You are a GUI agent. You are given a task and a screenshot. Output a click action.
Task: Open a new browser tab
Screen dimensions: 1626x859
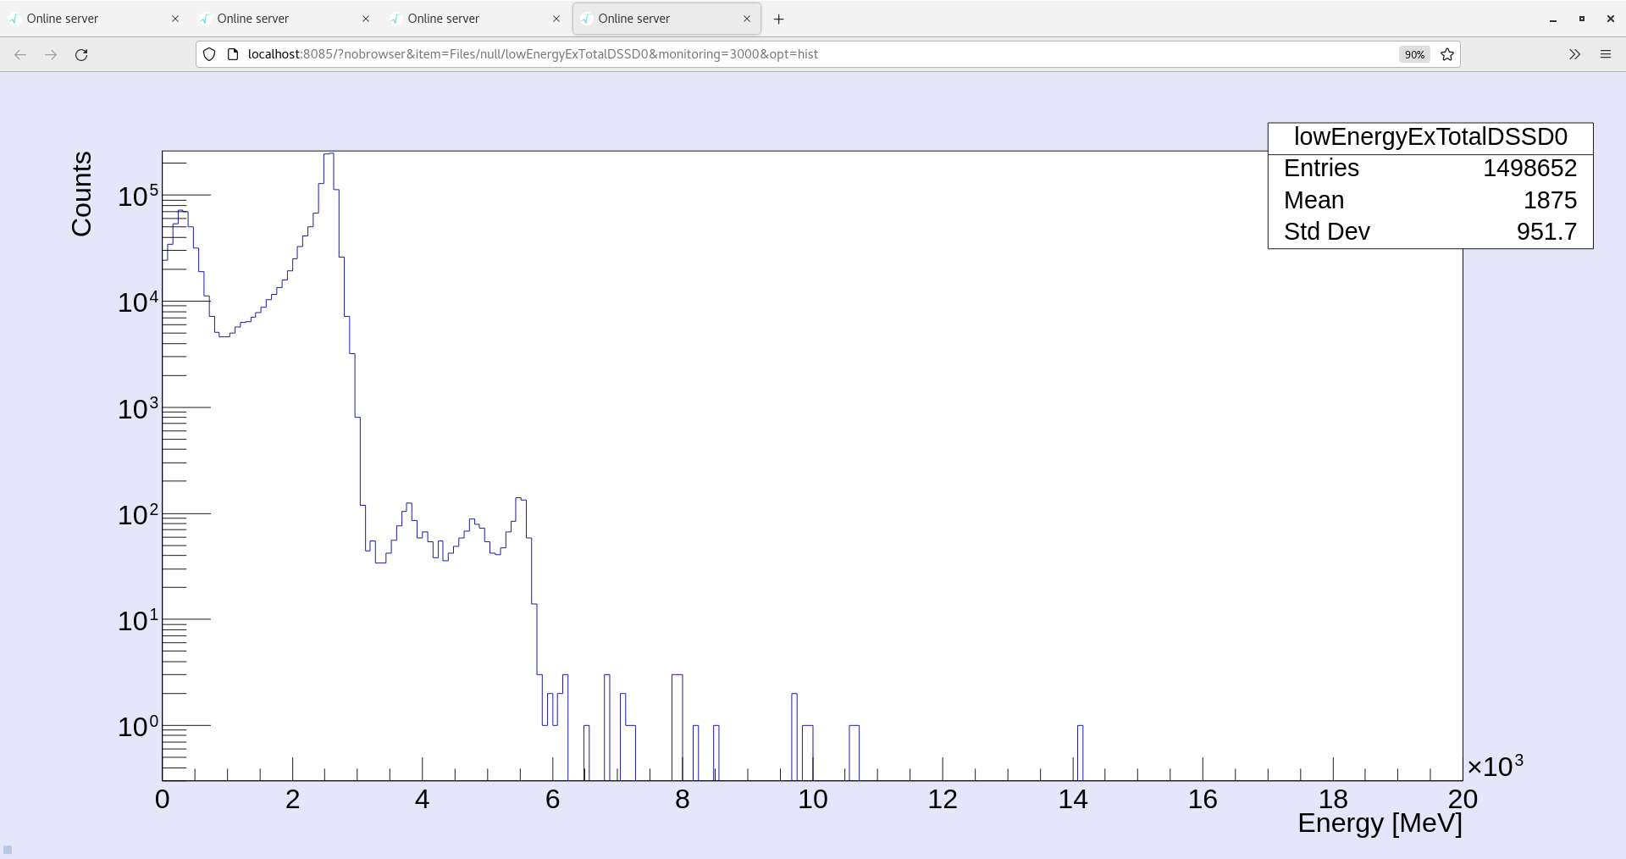(779, 19)
